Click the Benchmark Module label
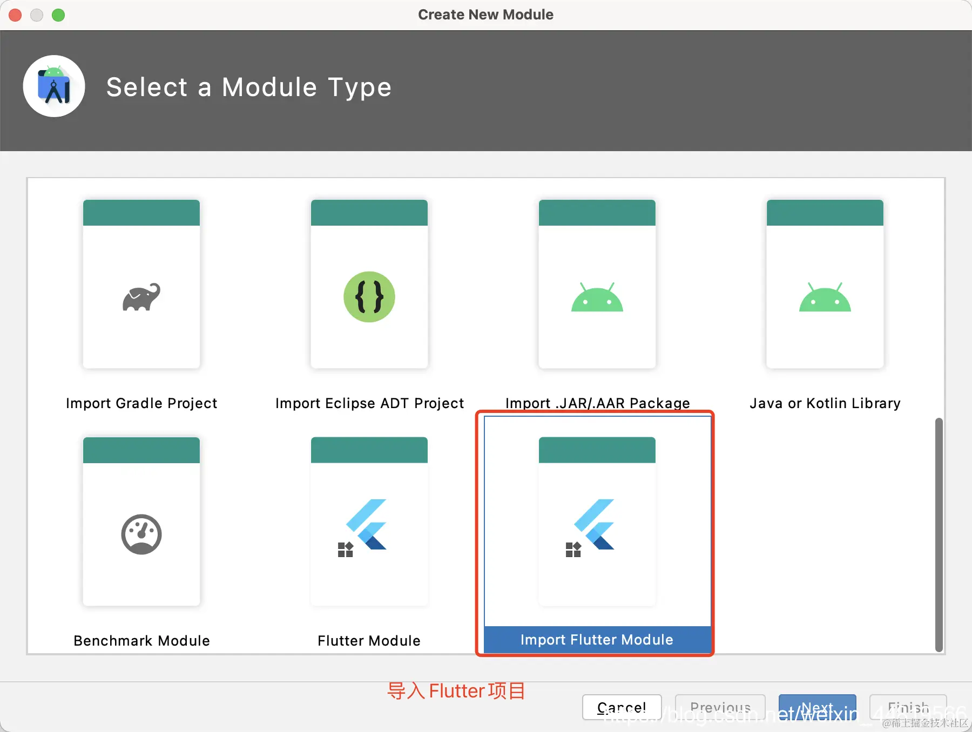This screenshot has height=732, width=972. 141,641
